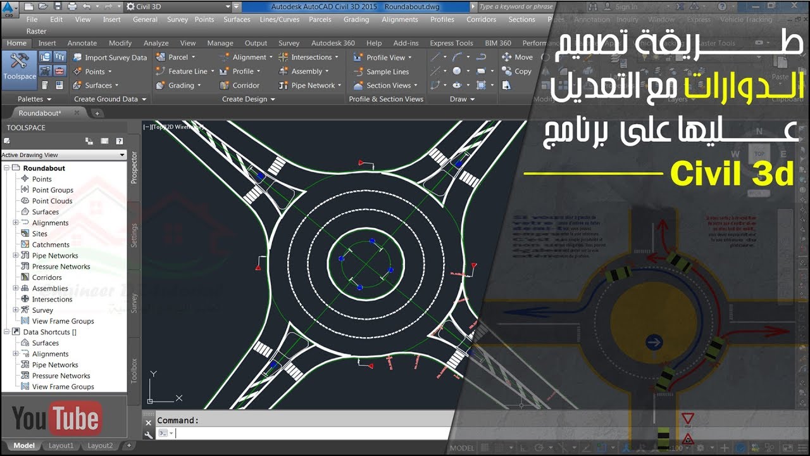Click the Import Survey Data icon

77,58
